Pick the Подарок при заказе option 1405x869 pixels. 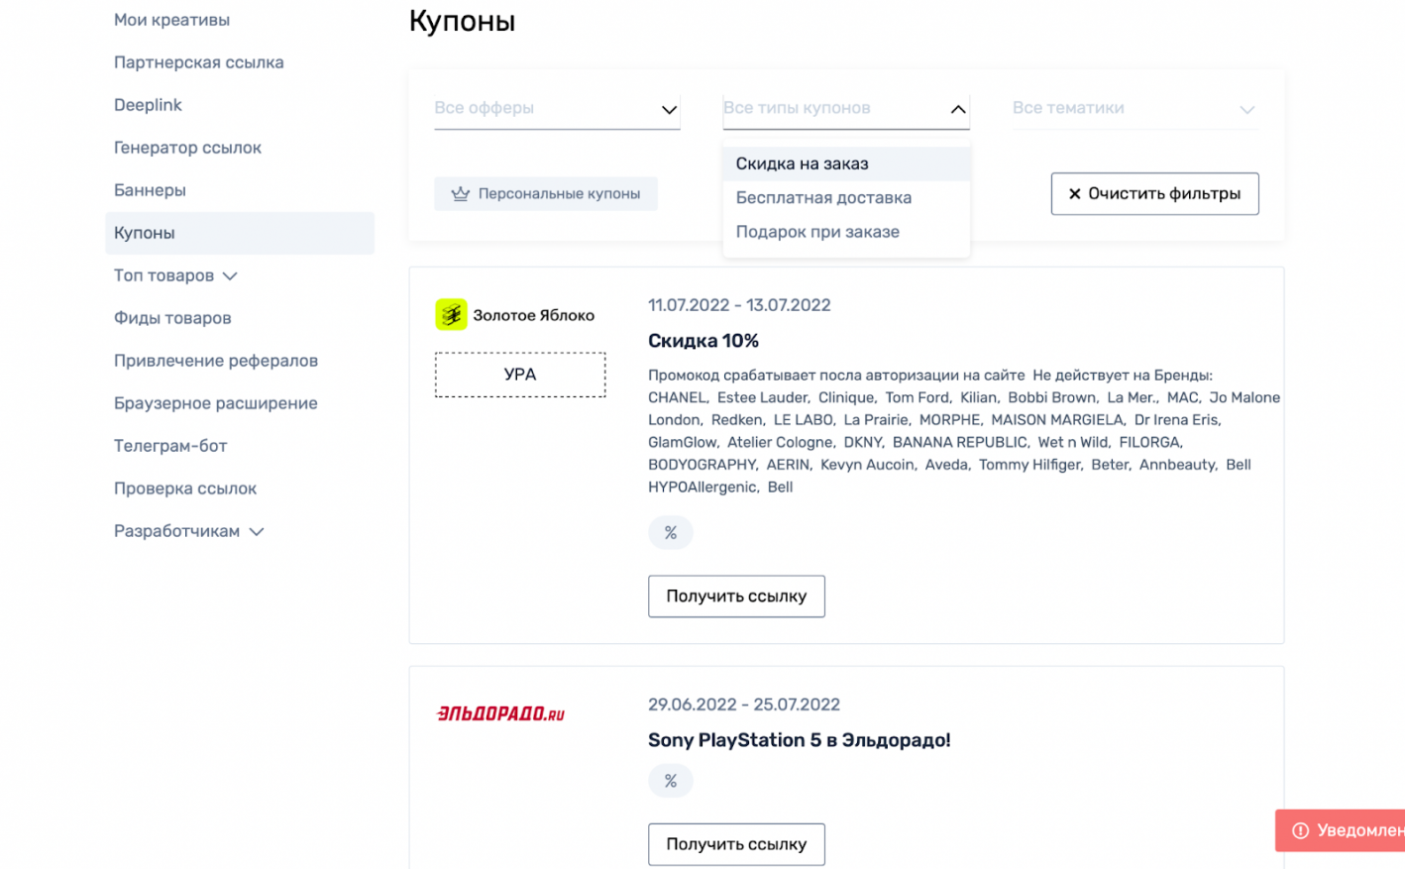coord(846,231)
